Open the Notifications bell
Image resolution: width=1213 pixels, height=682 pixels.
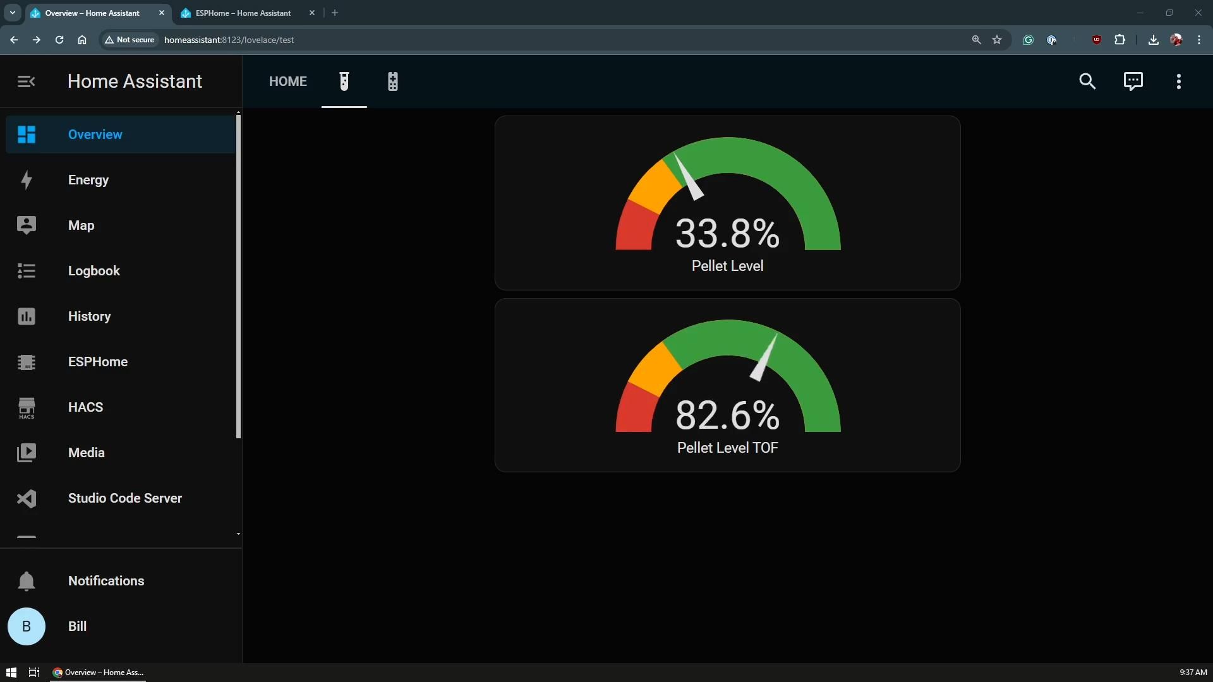(26, 581)
